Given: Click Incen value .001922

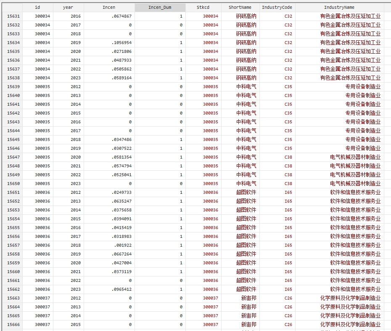Looking at the screenshot, I should tap(123, 245).
